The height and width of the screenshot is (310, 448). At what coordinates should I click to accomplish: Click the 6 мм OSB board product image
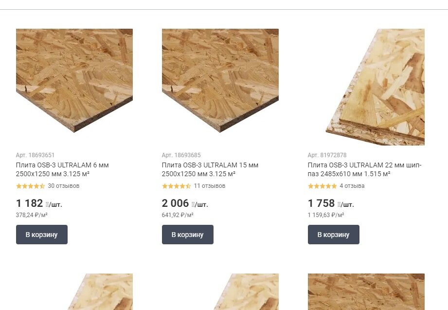pos(74,81)
